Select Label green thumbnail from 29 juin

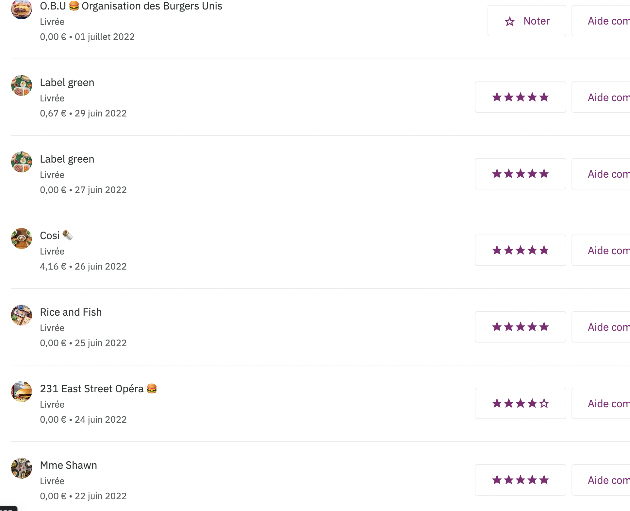pos(22,85)
